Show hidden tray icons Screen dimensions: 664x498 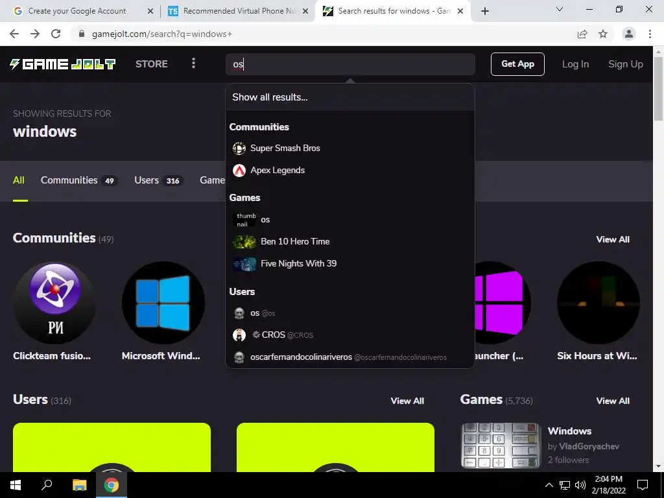[x=549, y=485]
